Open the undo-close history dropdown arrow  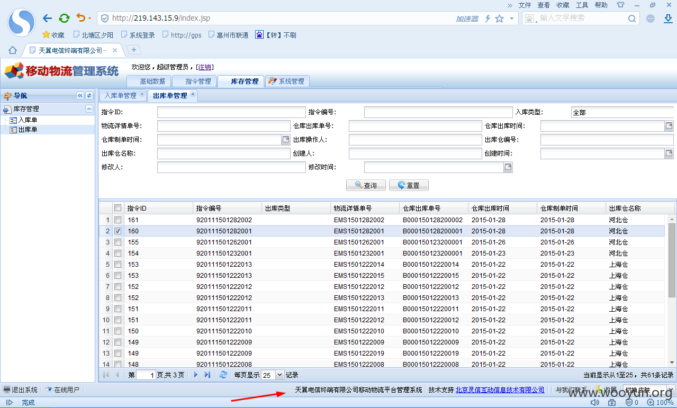(89, 19)
